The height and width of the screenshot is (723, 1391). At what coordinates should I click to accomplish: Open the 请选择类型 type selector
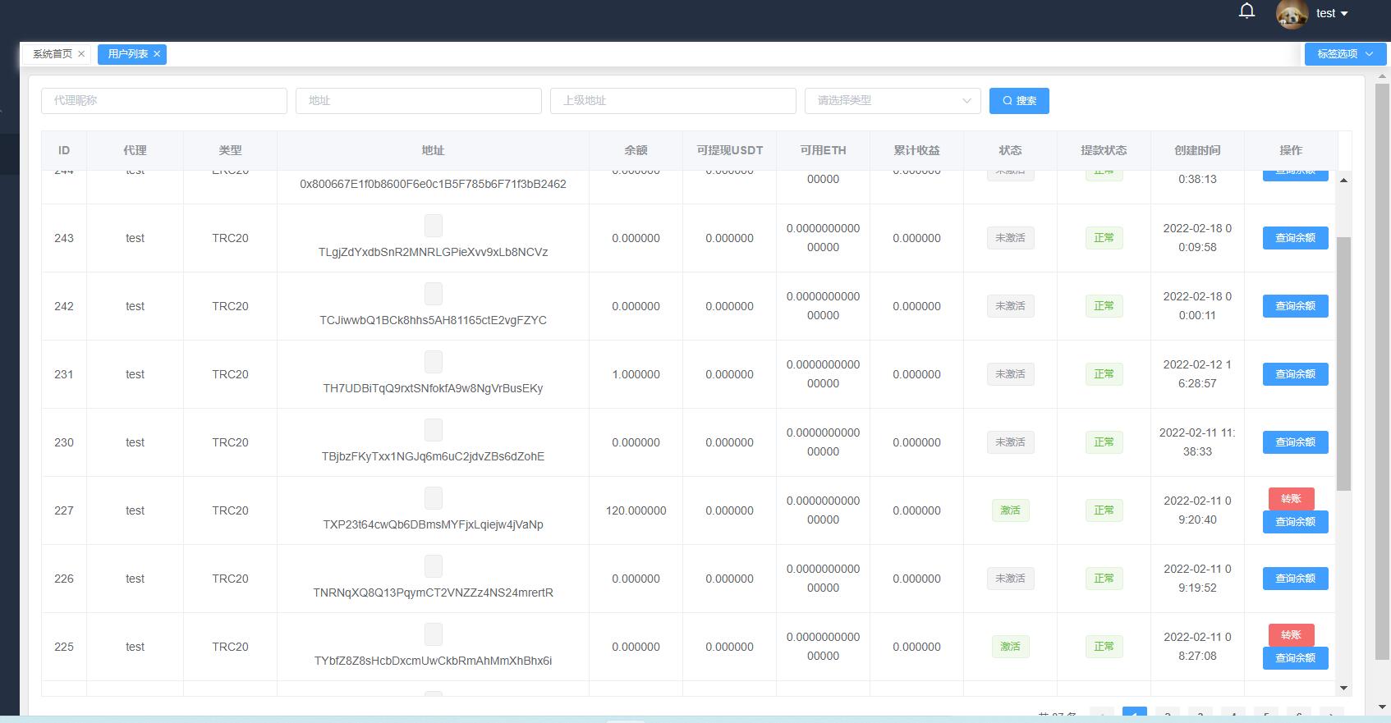[892, 101]
